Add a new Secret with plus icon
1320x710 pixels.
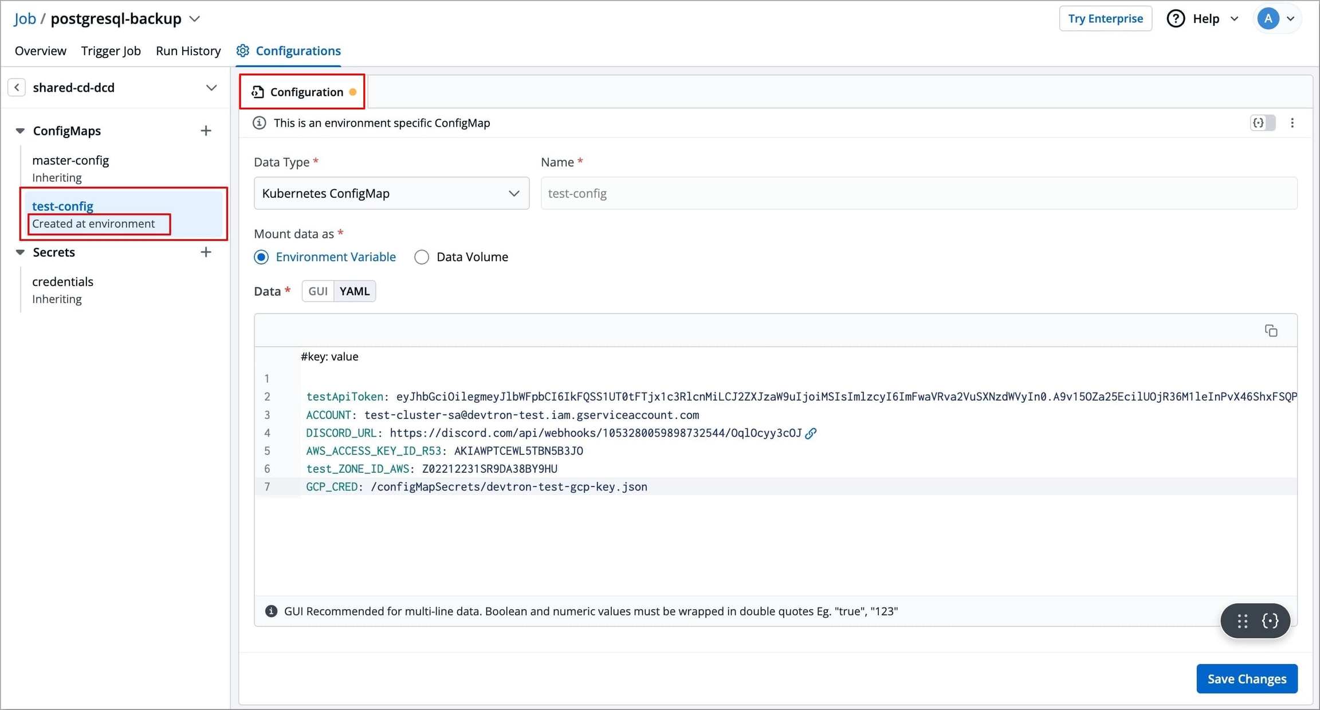pyautogui.click(x=206, y=252)
